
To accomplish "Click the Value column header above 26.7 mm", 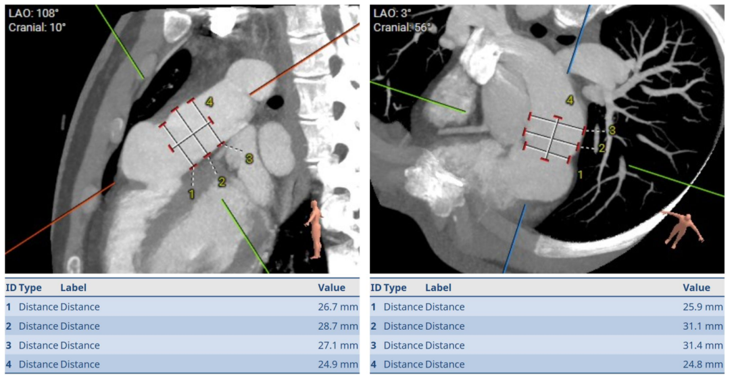I will (331, 288).
